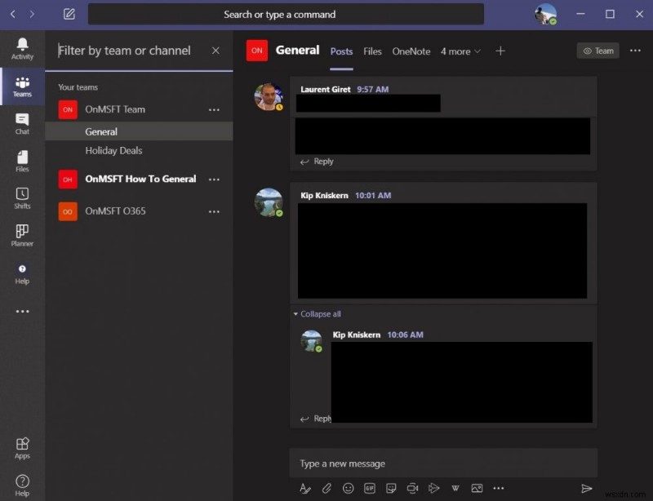653x501 pixels.
Task: Select the Holiday Deals channel
Action: click(114, 150)
